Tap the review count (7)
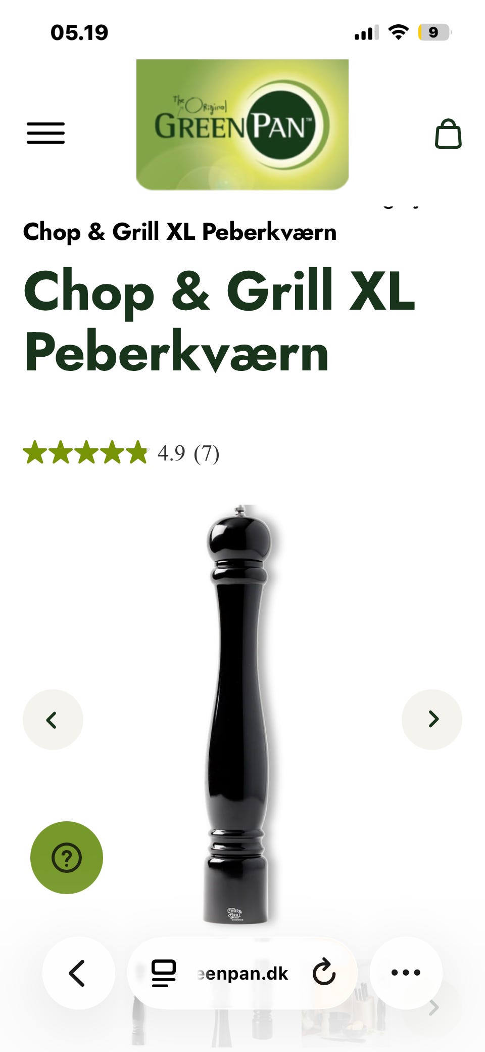 207,453
